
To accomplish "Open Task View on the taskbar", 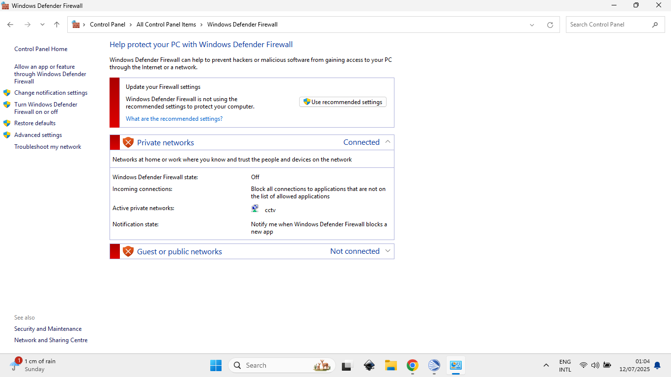I will point(347,365).
